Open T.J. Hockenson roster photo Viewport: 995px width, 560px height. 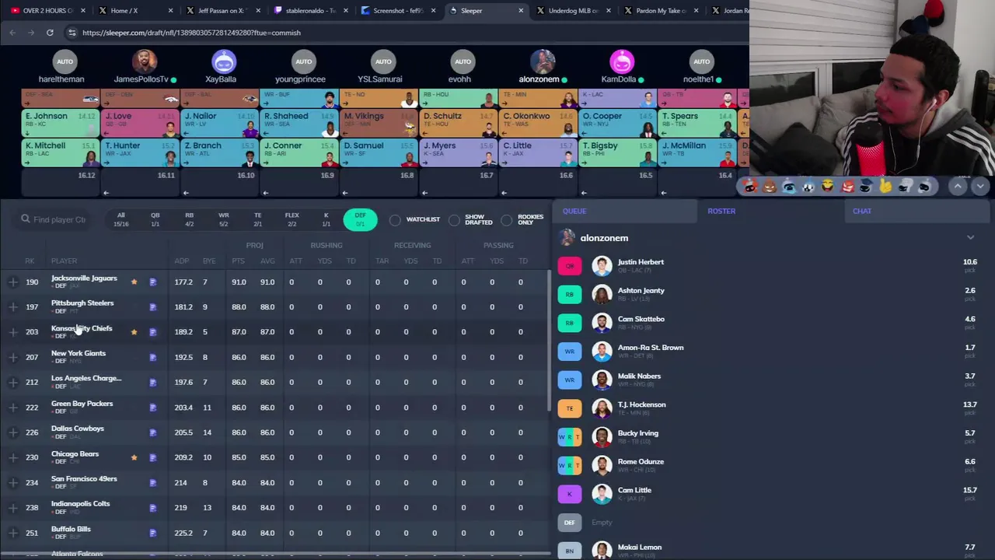[x=602, y=408]
